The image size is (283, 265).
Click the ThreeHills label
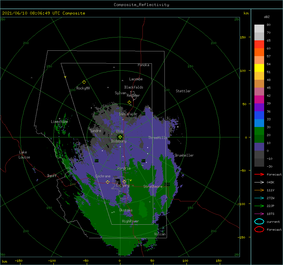[158, 138]
